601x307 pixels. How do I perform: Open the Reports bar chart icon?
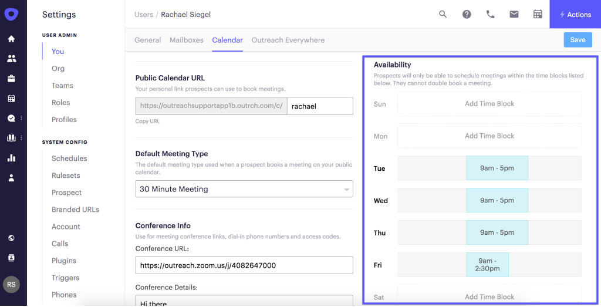point(12,158)
